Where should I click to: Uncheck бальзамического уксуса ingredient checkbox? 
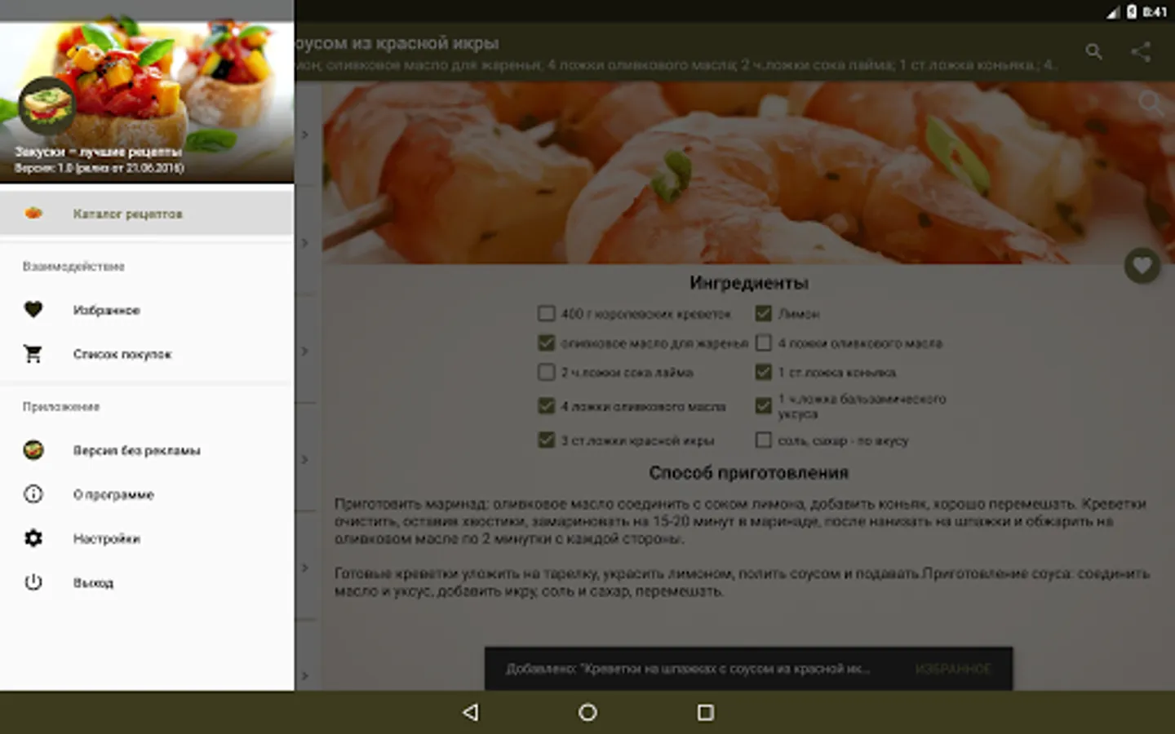764,406
